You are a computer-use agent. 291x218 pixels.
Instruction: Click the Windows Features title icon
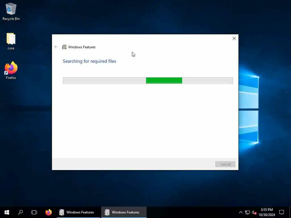tap(64, 47)
